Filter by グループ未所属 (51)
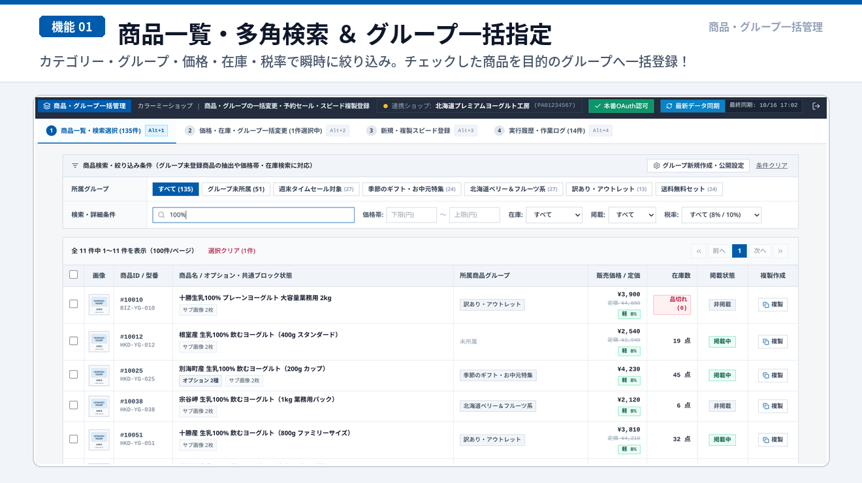Image resolution: width=862 pixels, height=483 pixels. [236, 189]
